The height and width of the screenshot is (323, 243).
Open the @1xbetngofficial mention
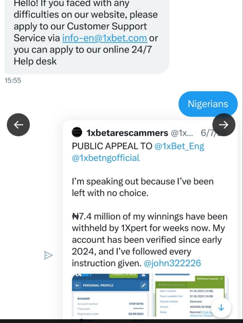[105, 158]
